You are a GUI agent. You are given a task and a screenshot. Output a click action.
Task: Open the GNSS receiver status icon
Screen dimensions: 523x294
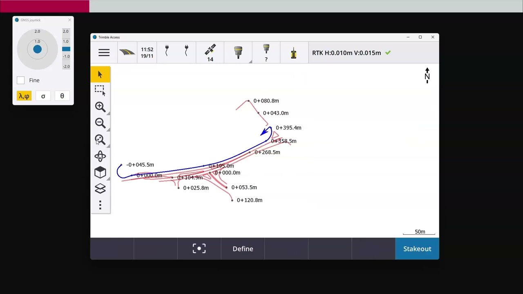[238, 53]
